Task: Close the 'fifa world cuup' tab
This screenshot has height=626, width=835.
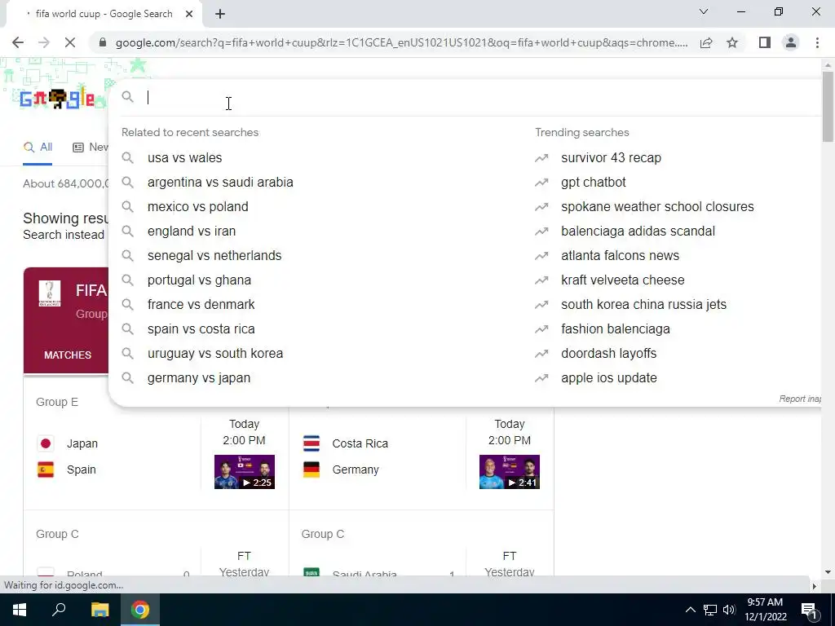Action: (189, 15)
